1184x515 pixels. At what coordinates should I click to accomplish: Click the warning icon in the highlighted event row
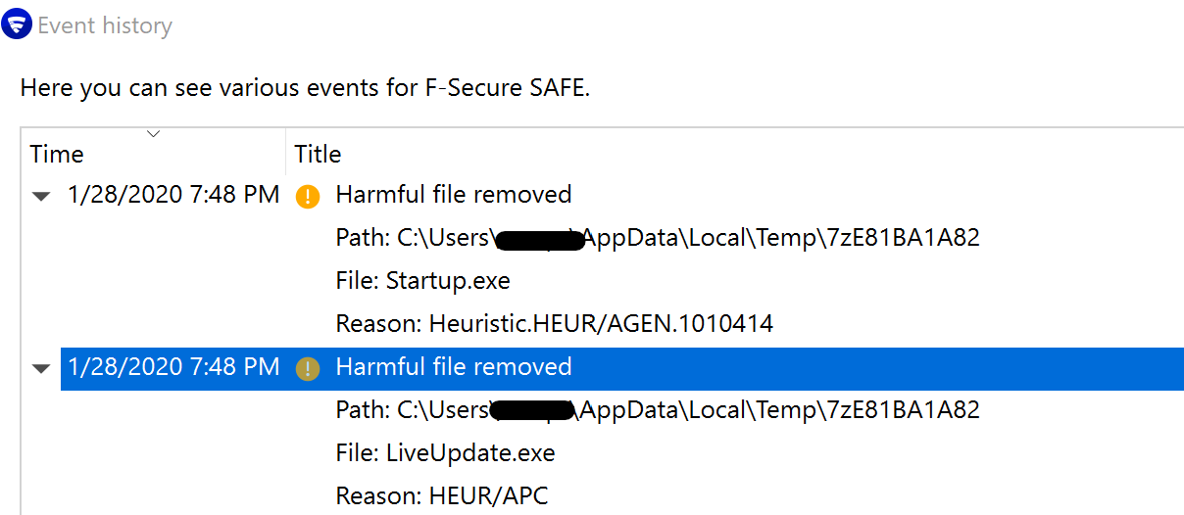coord(308,368)
